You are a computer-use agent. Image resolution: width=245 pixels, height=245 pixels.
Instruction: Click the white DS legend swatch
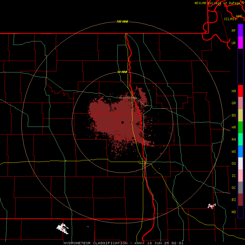(240, 163)
